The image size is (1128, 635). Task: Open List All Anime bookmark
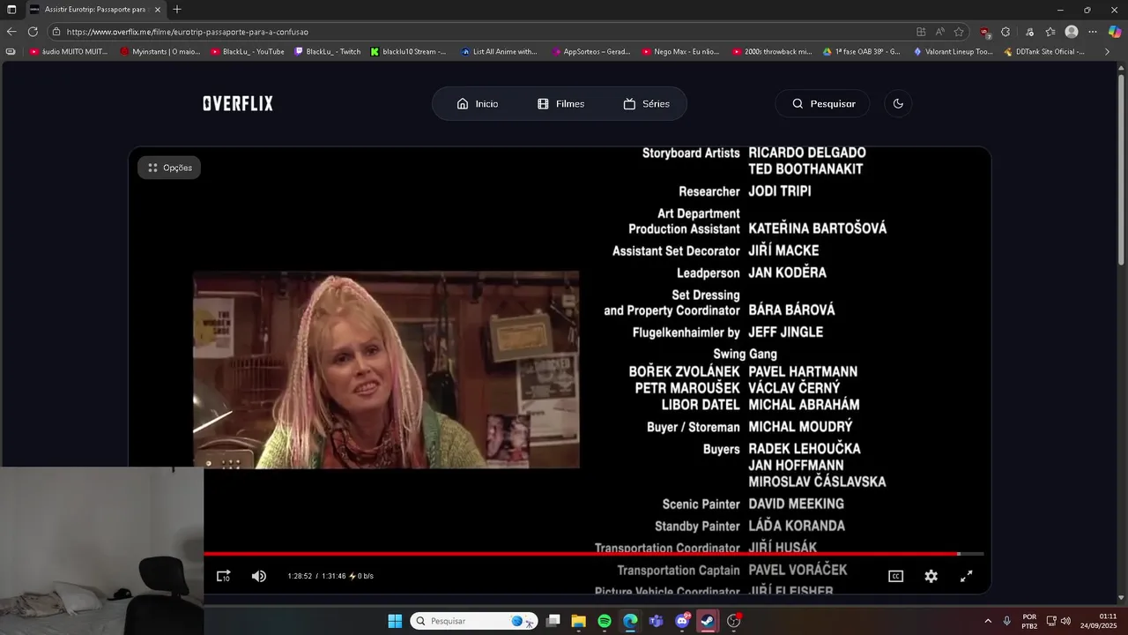click(x=499, y=52)
